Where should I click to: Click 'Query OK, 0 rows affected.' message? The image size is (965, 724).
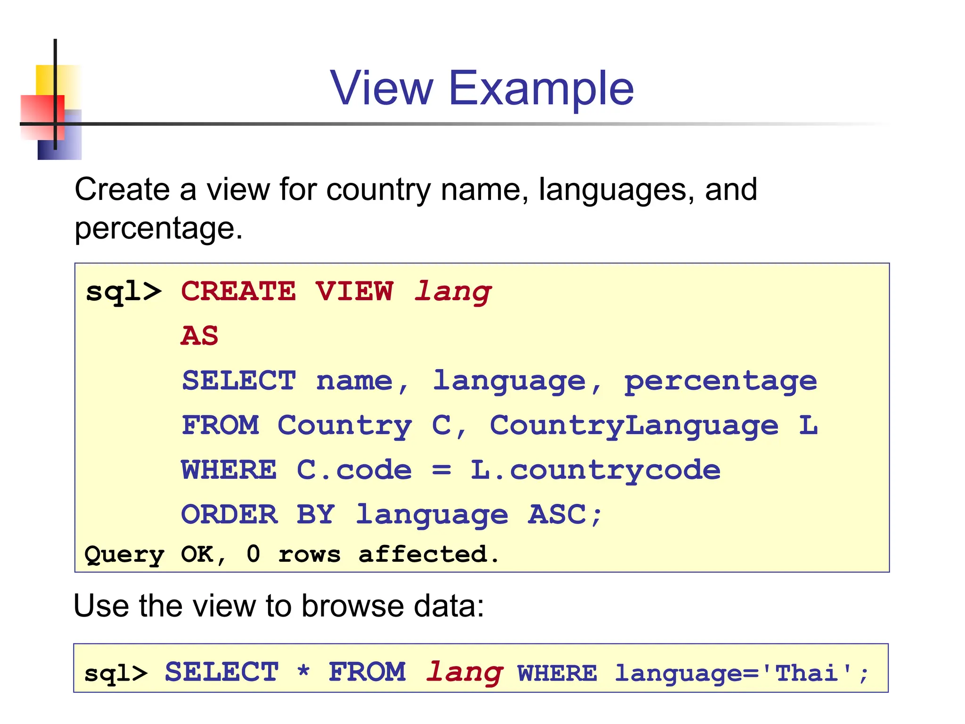tap(291, 554)
